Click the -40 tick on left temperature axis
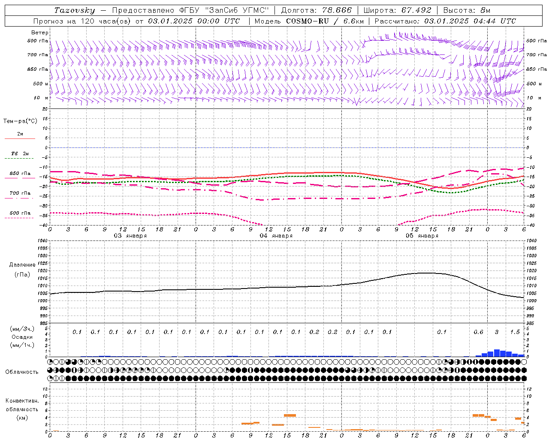 click(x=44, y=225)
